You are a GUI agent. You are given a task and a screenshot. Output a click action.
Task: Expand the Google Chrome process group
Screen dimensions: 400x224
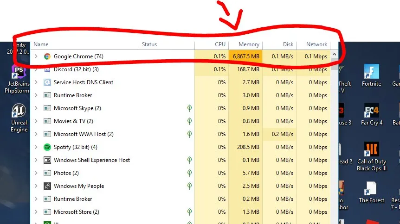click(36, 56)
